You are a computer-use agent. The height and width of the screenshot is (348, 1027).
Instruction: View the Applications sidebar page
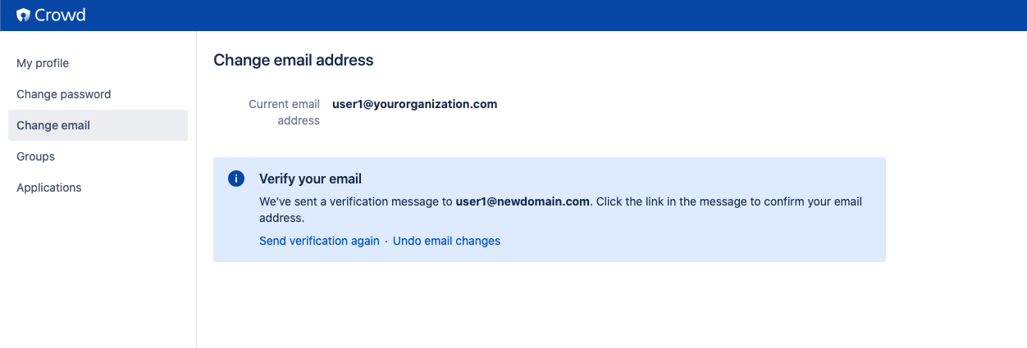(49, 188)
